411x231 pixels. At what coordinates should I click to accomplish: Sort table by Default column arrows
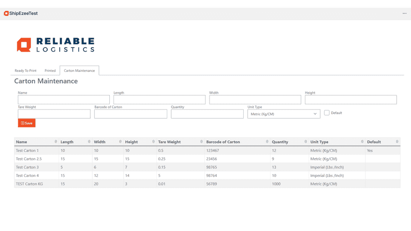(x=397, y=142)
